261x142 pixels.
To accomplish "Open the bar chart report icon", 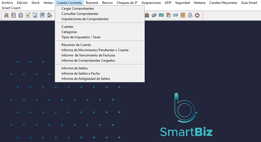I will click(35, 15).
